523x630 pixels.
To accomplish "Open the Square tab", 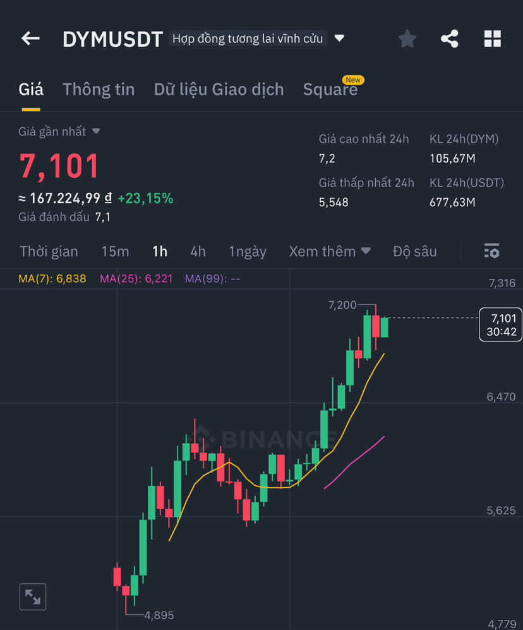I will 331,89.
